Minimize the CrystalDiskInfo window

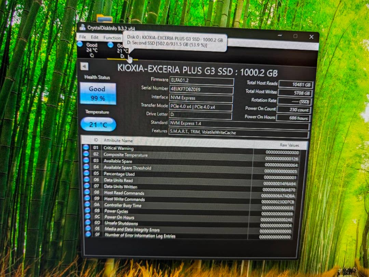click(280, 35)
